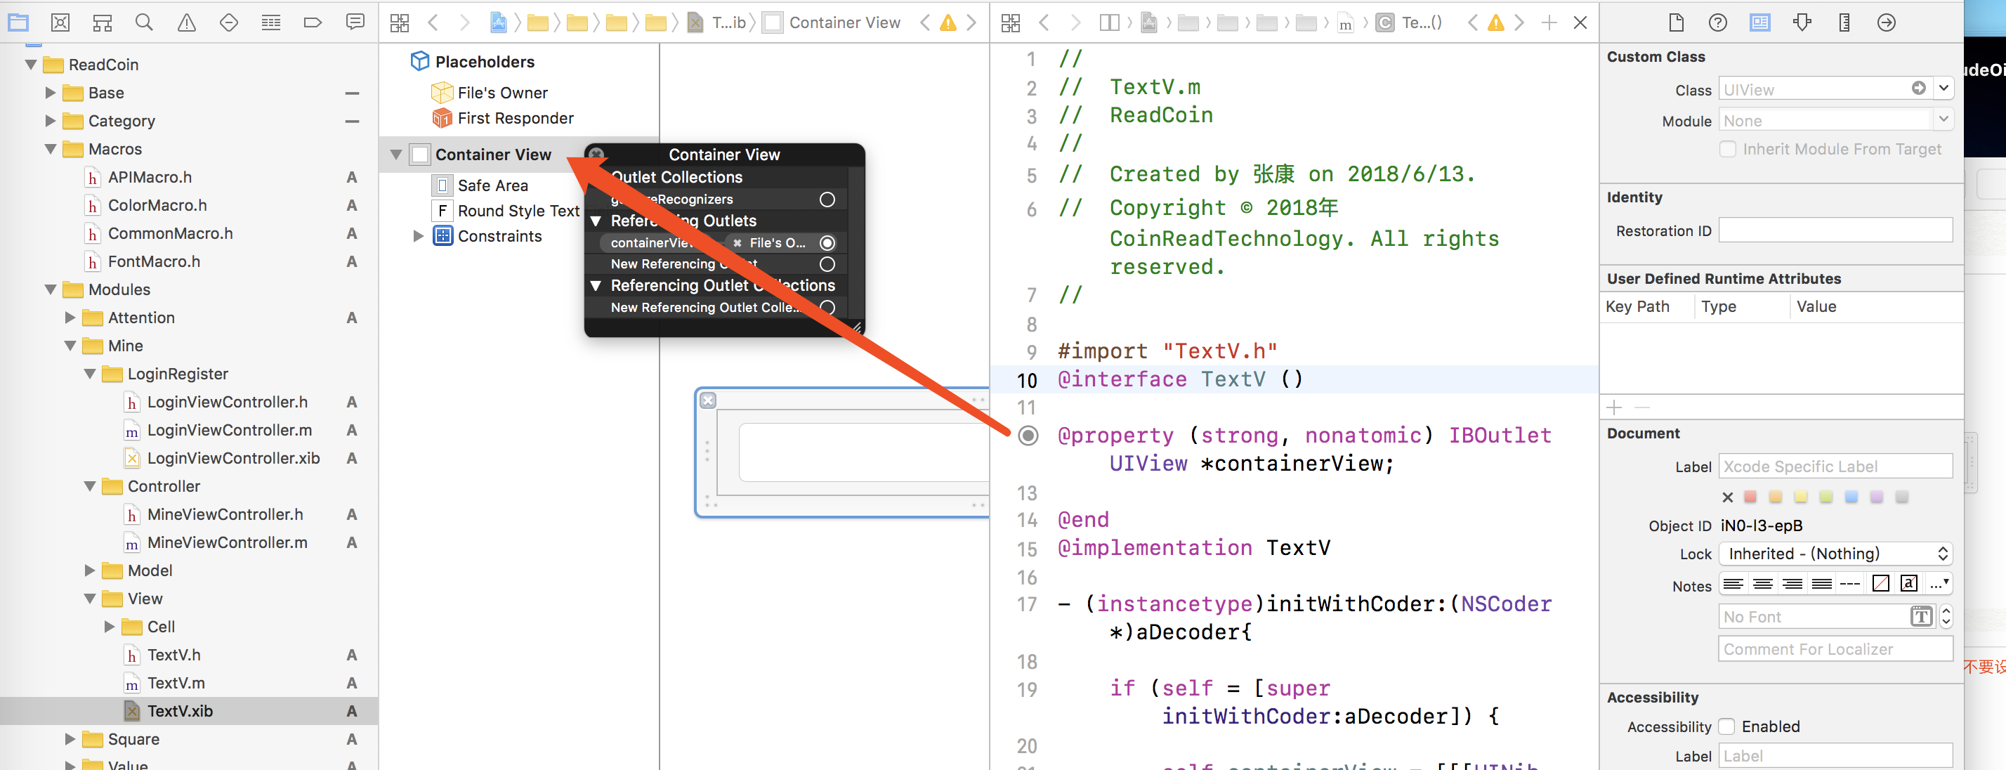Pick the red label color swatch

point(1750,497)
